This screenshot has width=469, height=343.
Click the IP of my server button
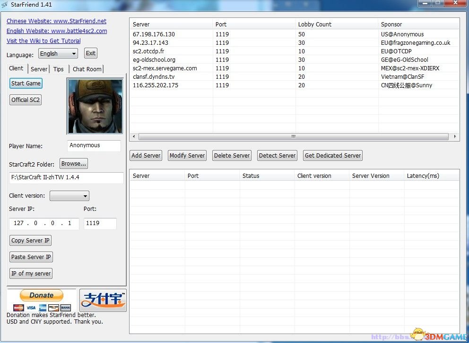pyautogui.click(x=31, y=274)
